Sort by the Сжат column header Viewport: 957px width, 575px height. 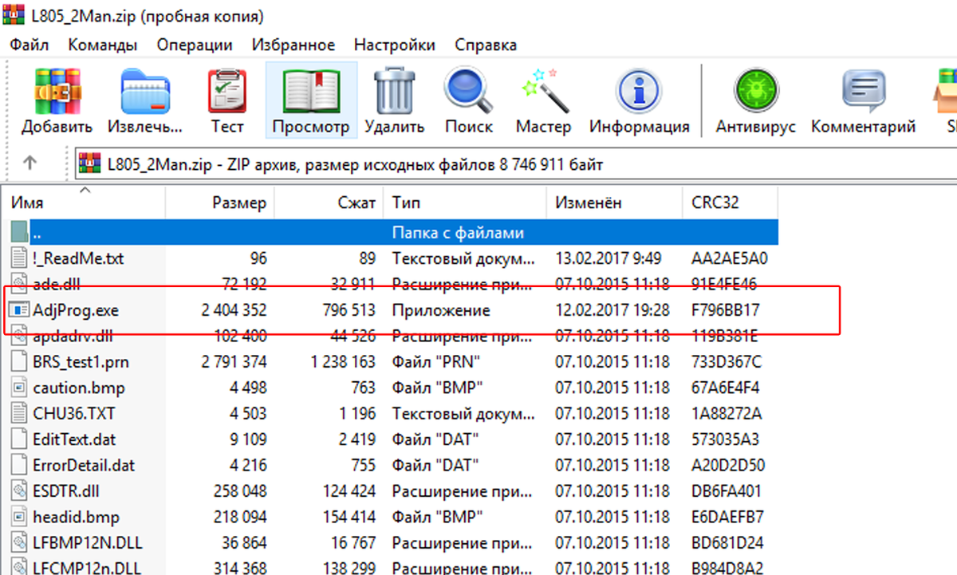[329, 203]
